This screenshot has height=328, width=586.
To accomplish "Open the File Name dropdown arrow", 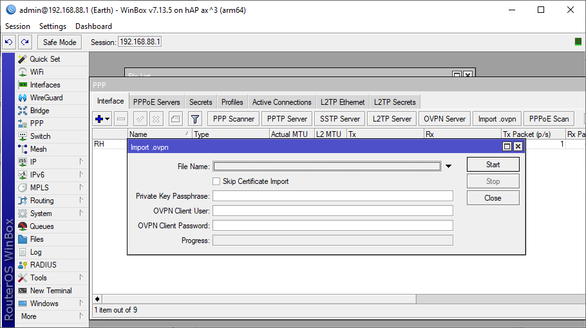I will pyautogui.click(x=448, y=166).
